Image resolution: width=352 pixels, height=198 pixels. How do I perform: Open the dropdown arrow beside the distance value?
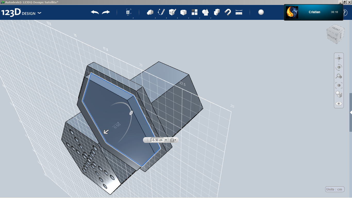[166, 140]
